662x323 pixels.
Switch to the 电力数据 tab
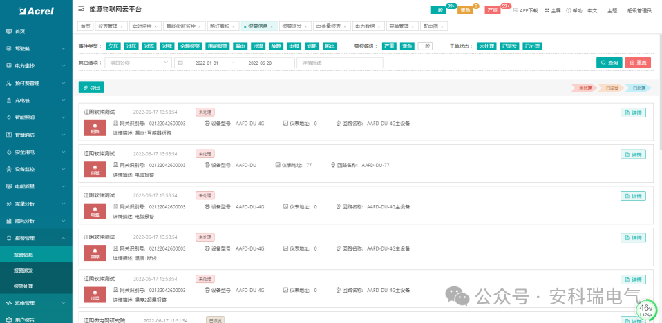[x=368, y=26]
